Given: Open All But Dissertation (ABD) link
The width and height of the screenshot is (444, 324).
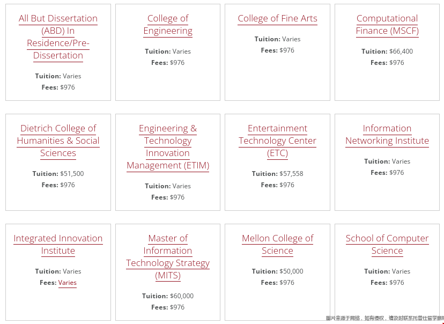Looking at the screenshot, I should tap(58, 37).
